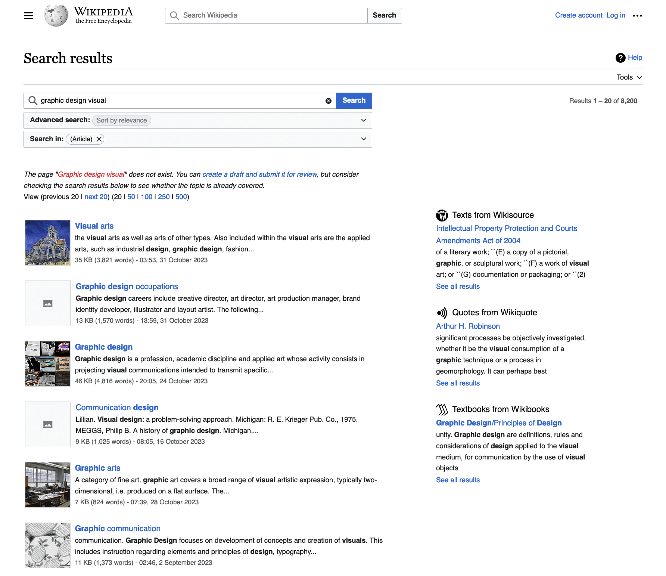Open the Help link
The image size is (666, 576).
click(x=635, y=58)
